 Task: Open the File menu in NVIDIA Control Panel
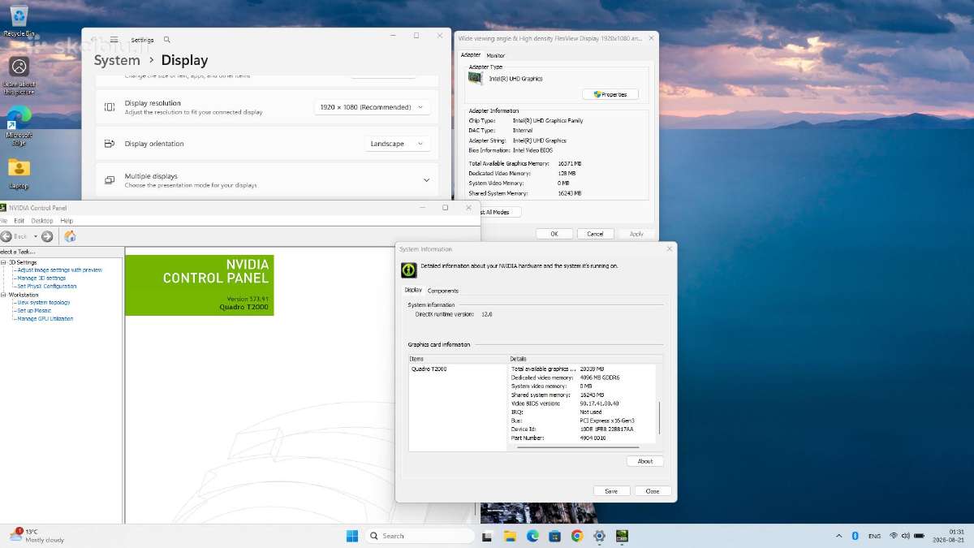coord(3,221)
